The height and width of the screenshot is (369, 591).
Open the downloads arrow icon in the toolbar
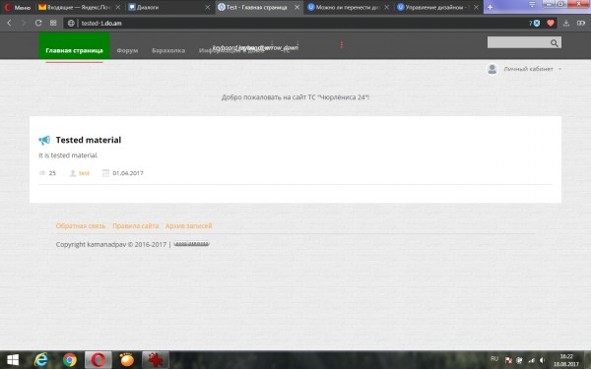[566, 23]
